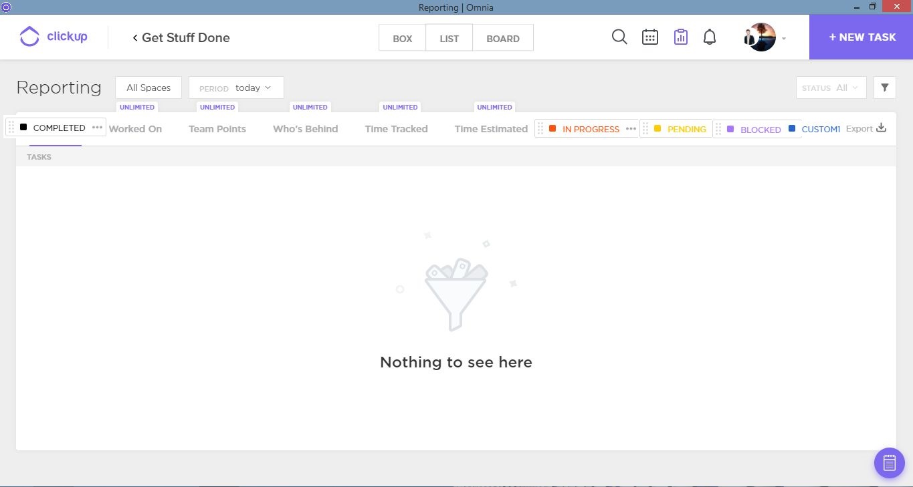Image resolution: width=913 pixels, height=487 pixels.
Task: Open the Period today dropdown
Action: (236, 88)
